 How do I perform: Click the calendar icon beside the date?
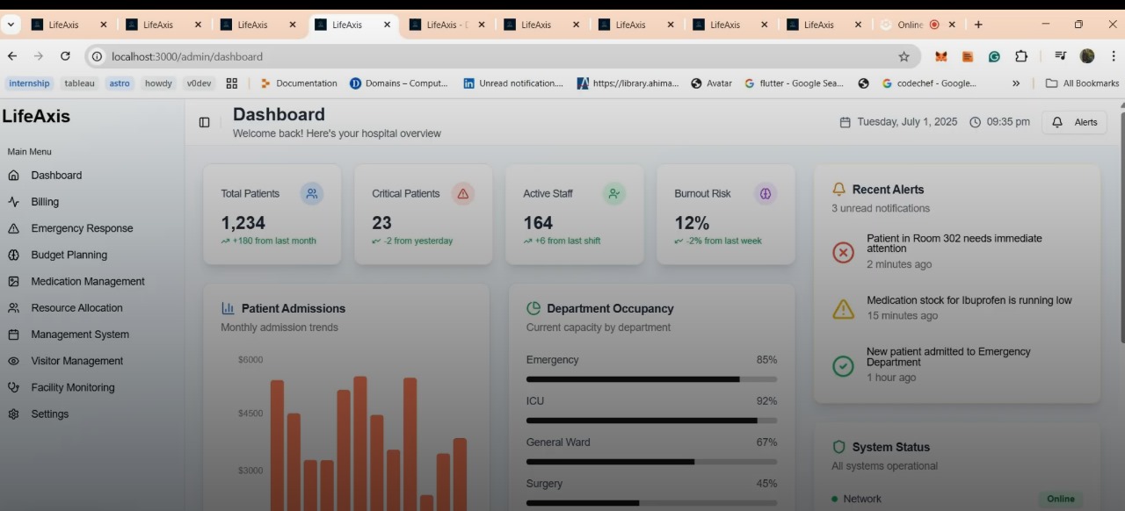point(846,122)
